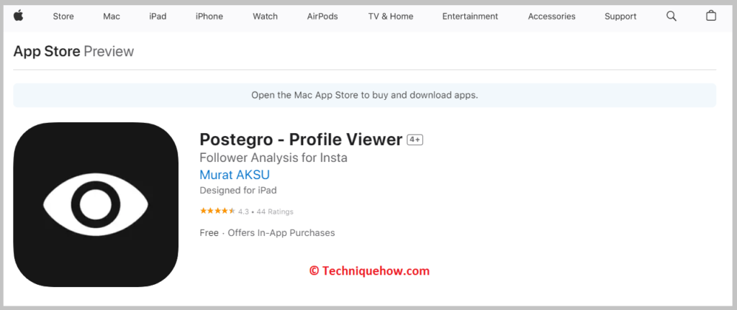Click the App Store heading link
Screen dimensions: 737x310
pos(47,51)
